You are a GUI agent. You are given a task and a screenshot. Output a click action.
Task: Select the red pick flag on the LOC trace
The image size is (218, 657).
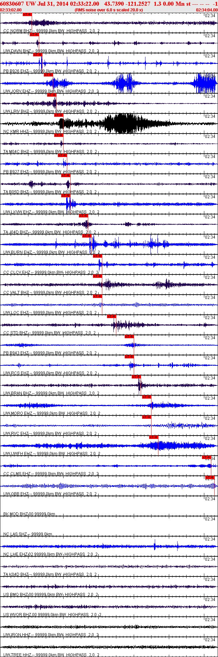coord(97,296)
